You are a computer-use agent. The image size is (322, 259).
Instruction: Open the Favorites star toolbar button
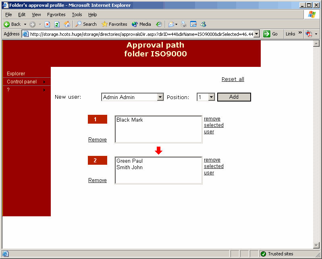coord(114,24)
